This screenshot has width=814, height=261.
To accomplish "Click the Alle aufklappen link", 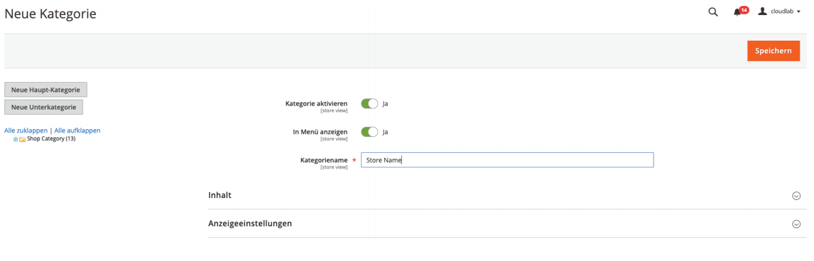I will click(78, 130).
